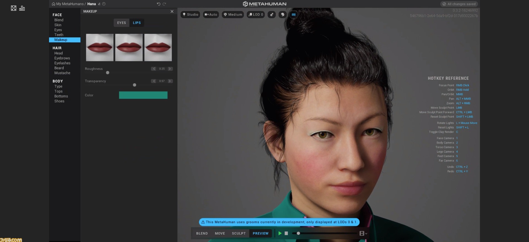Switch to Sculpt mode

(239, 233)
